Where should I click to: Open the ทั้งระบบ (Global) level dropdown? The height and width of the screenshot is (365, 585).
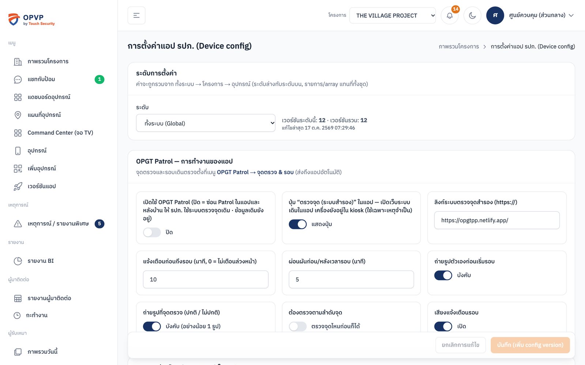[x=205, y=123]
